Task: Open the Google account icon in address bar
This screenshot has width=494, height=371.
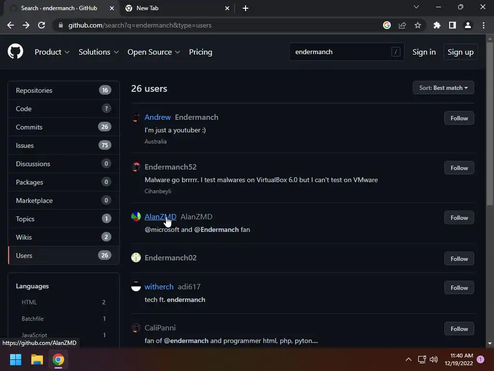Action: (x=387, y=25)
